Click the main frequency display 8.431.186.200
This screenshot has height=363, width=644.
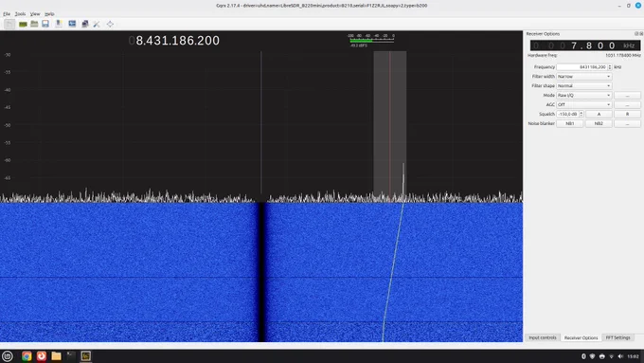(x=174, y=41)
